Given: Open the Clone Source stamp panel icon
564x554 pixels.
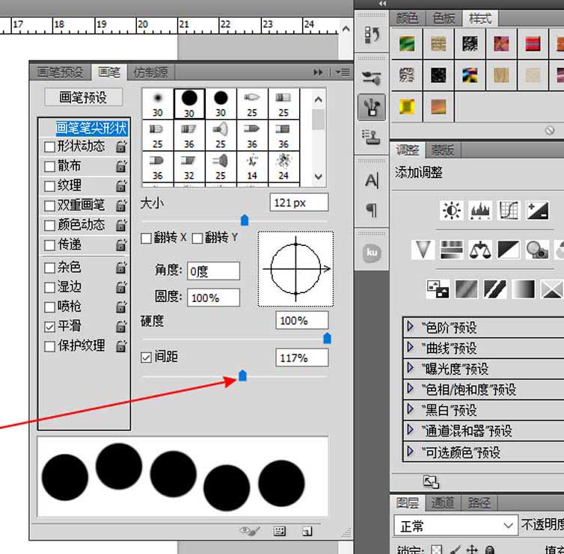Looking at the screenshot, I should click(x=372, y=137).
